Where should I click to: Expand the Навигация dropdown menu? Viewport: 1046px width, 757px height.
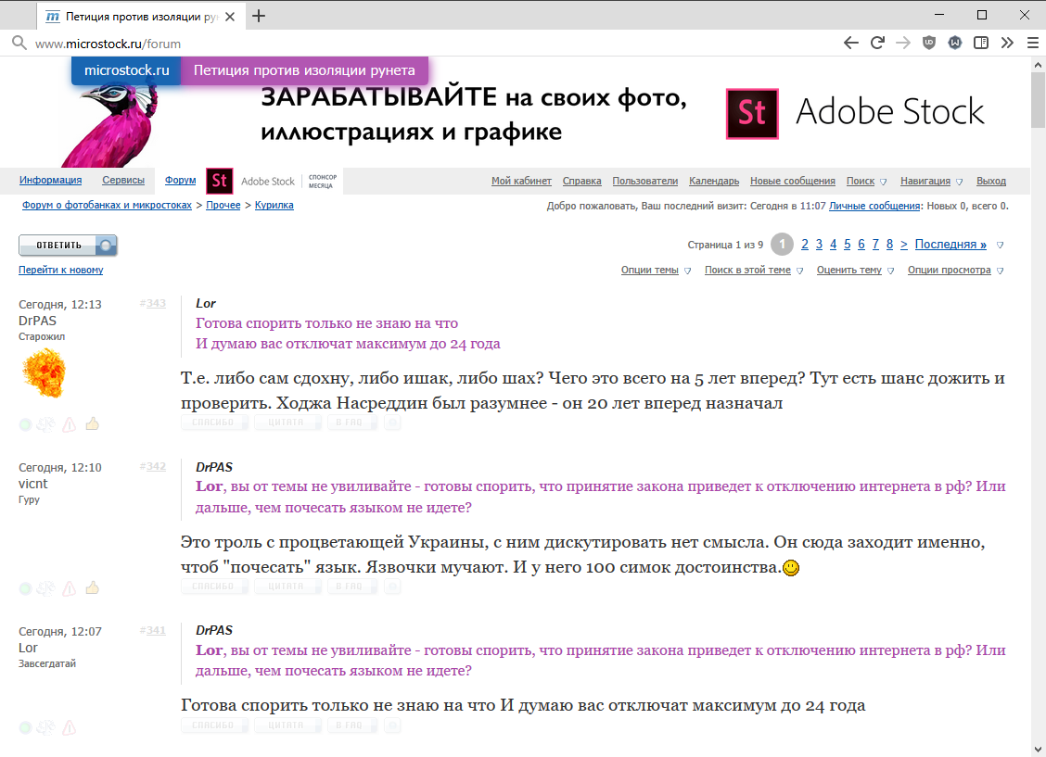click(931, 182)
